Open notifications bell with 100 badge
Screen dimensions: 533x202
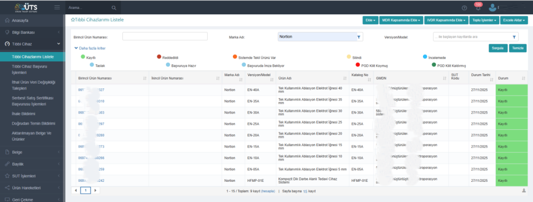point(478,6)
